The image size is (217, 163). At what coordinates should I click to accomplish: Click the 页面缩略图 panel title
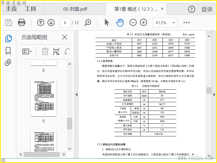(34, 37)
